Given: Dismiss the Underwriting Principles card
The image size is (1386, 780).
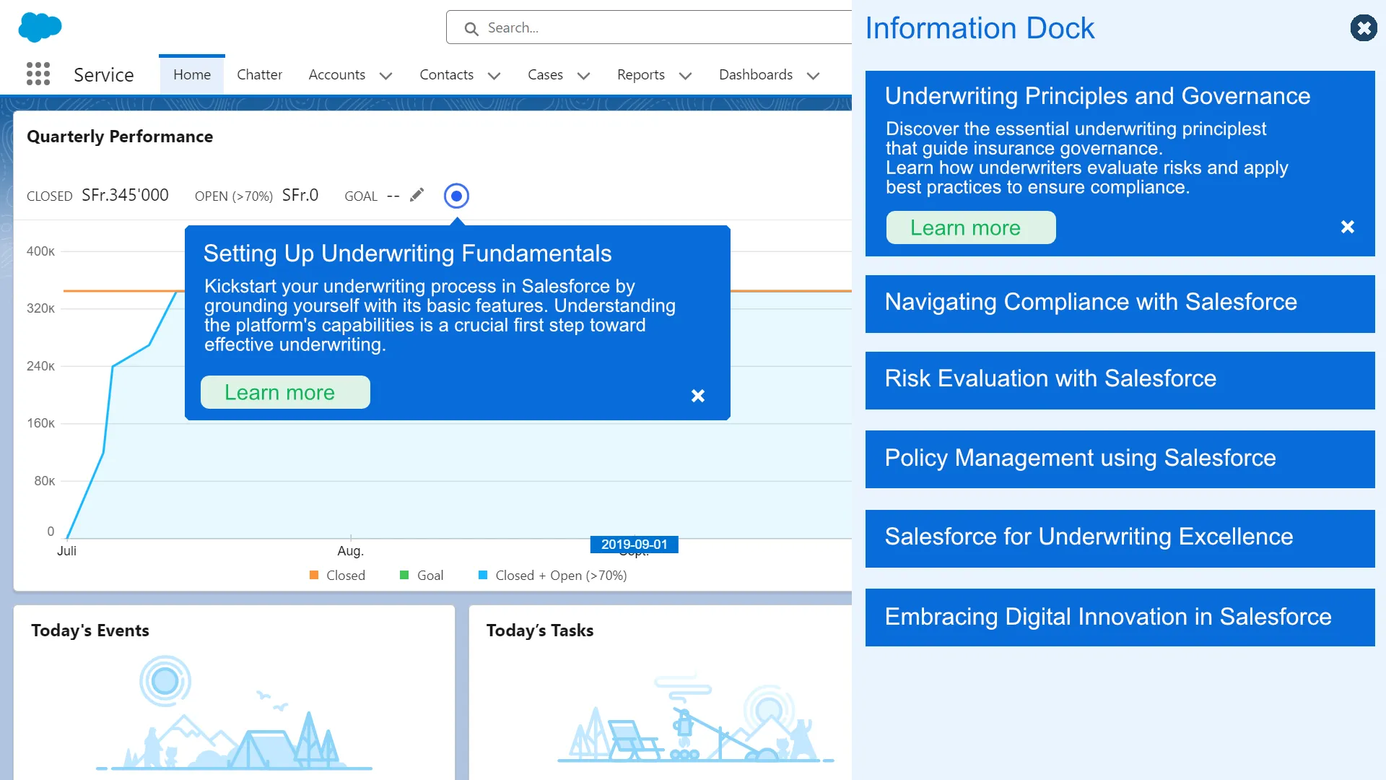Looking at the screenshot, I should pos(1347,227).
